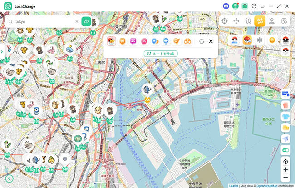
Task: Select the green route marker 111
Action: pos(93,33)
